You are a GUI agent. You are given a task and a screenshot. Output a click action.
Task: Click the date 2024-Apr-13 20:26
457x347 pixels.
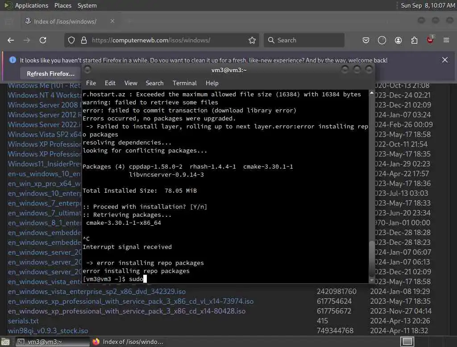point(400,321)
